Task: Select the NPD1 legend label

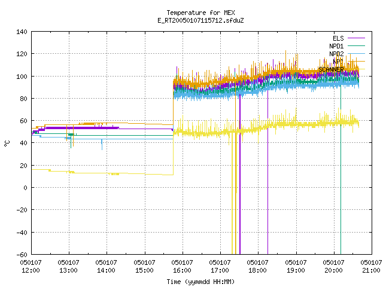Action: click(336, 46)
